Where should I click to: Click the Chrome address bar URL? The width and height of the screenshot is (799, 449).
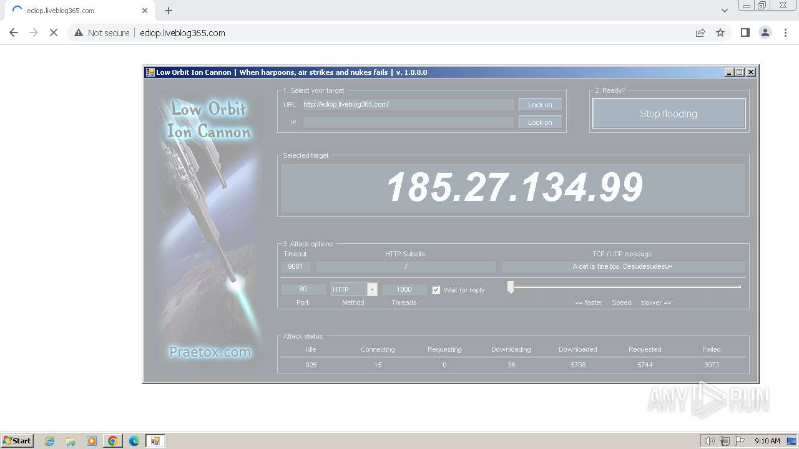182,33
